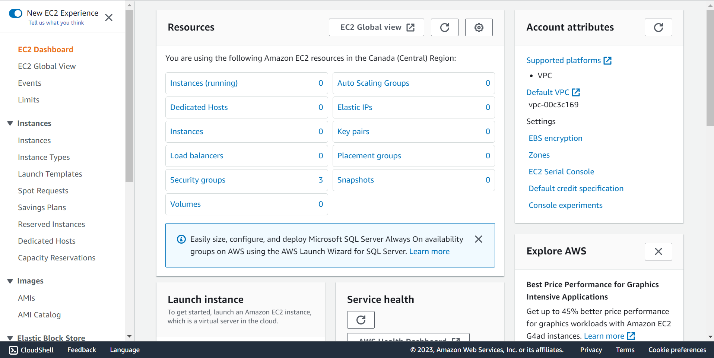
Task: Click Learn more in SQL Server banner
Action: click(x=429, y=251)
